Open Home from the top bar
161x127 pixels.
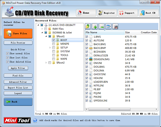click(x=86, y=13)
